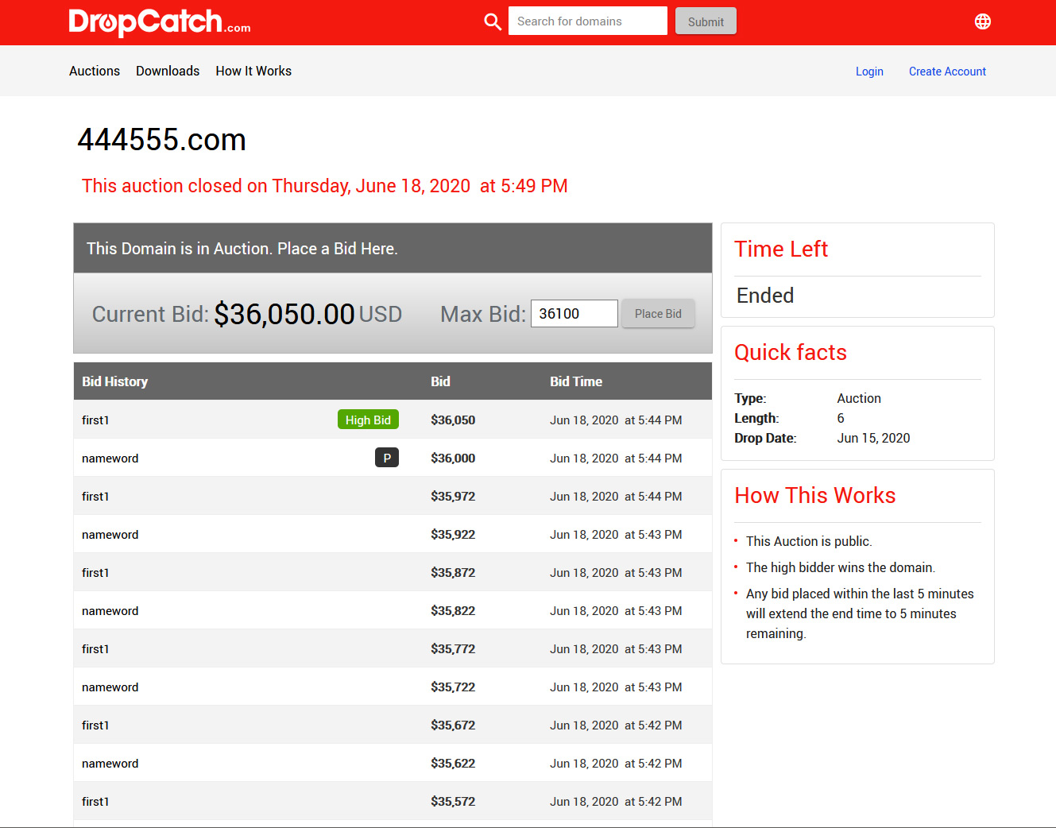Click bidder nameword in the $35,922 row
Image resolution: width=1056 pixels, height=828 pixels.
point(110,534)
